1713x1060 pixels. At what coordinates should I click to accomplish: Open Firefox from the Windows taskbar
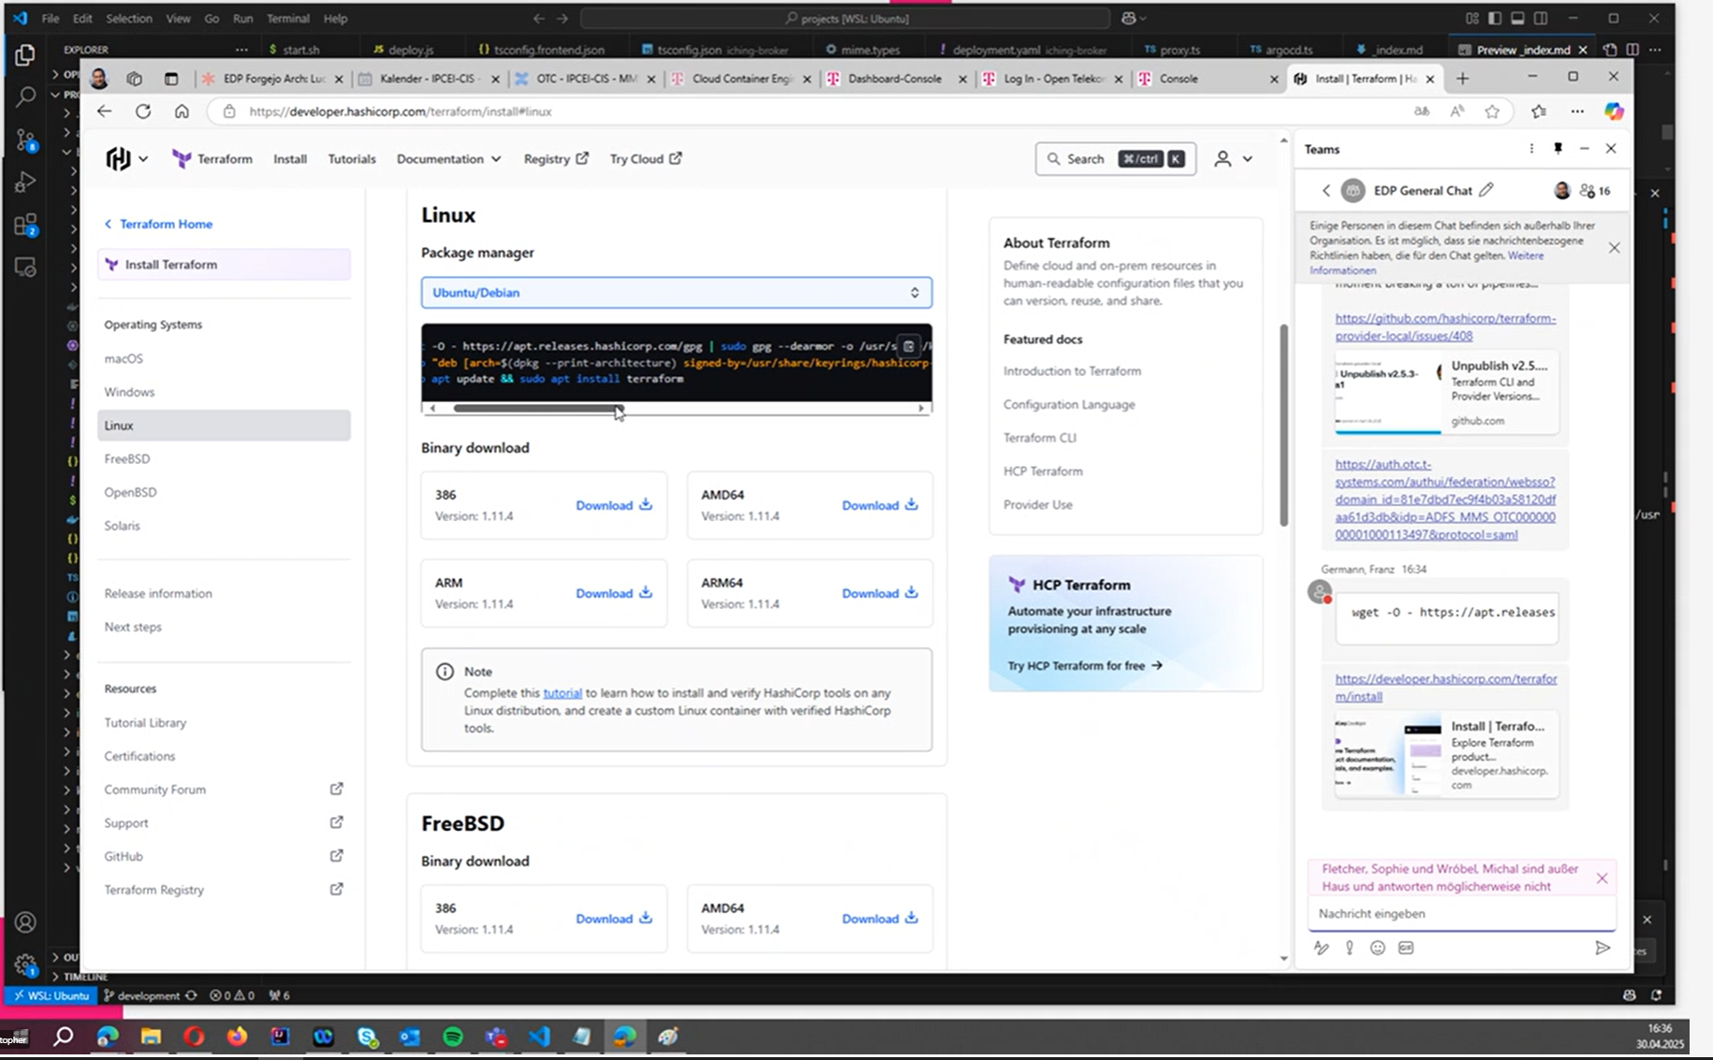point(237,1037)
